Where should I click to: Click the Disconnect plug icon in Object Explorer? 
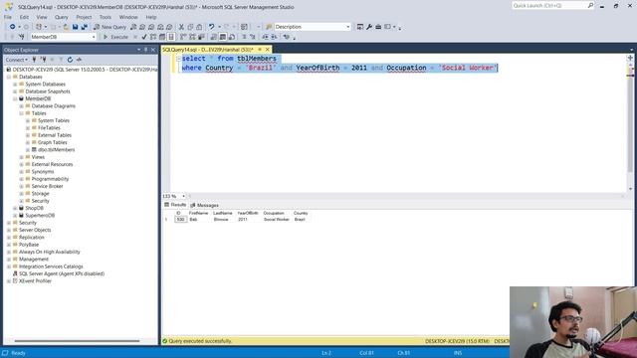(43, 60)
